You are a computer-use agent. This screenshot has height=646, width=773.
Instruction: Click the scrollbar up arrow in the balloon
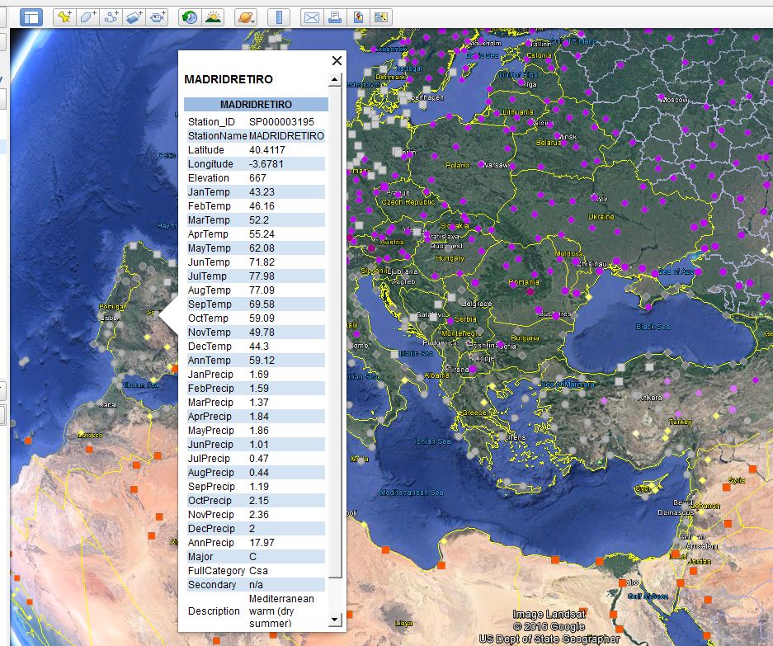[336, 79]
